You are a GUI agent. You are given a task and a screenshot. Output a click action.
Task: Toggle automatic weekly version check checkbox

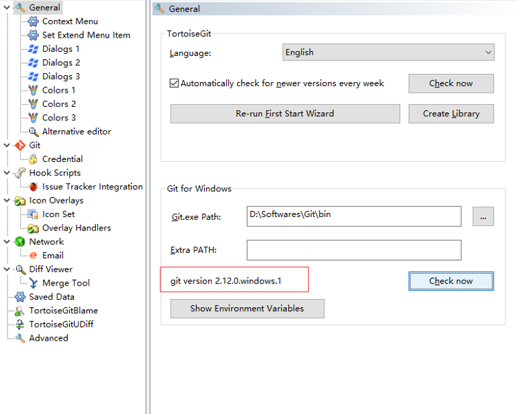coord(174,83)
